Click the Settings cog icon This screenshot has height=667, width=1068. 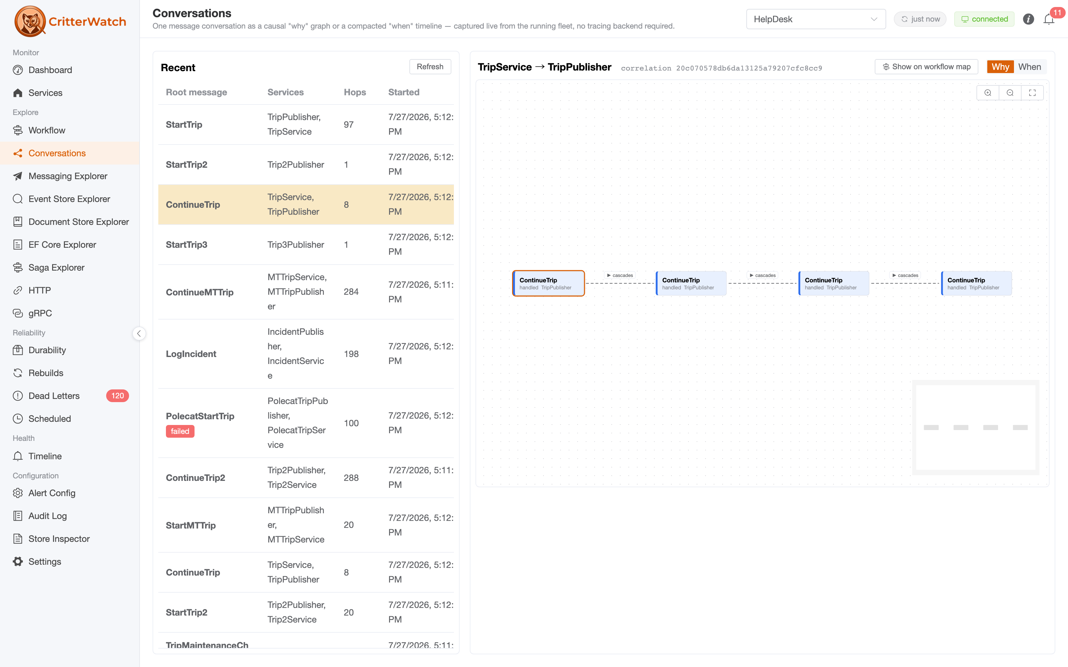click(x=18, y=562)
